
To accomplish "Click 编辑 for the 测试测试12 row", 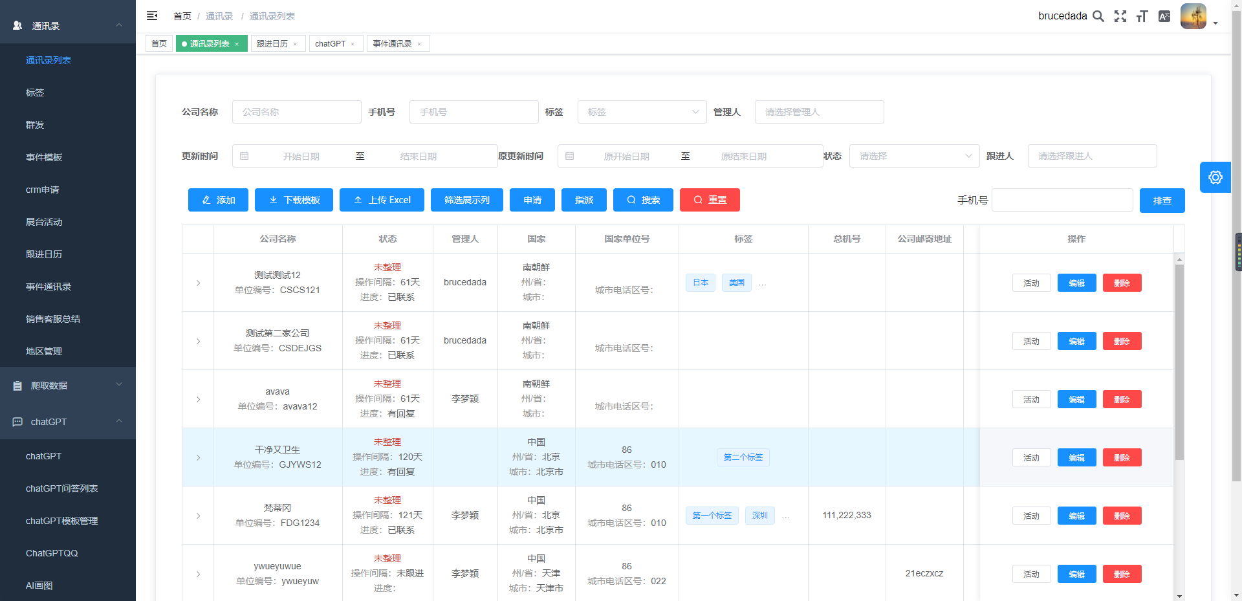I will [x=1077, y=283].
